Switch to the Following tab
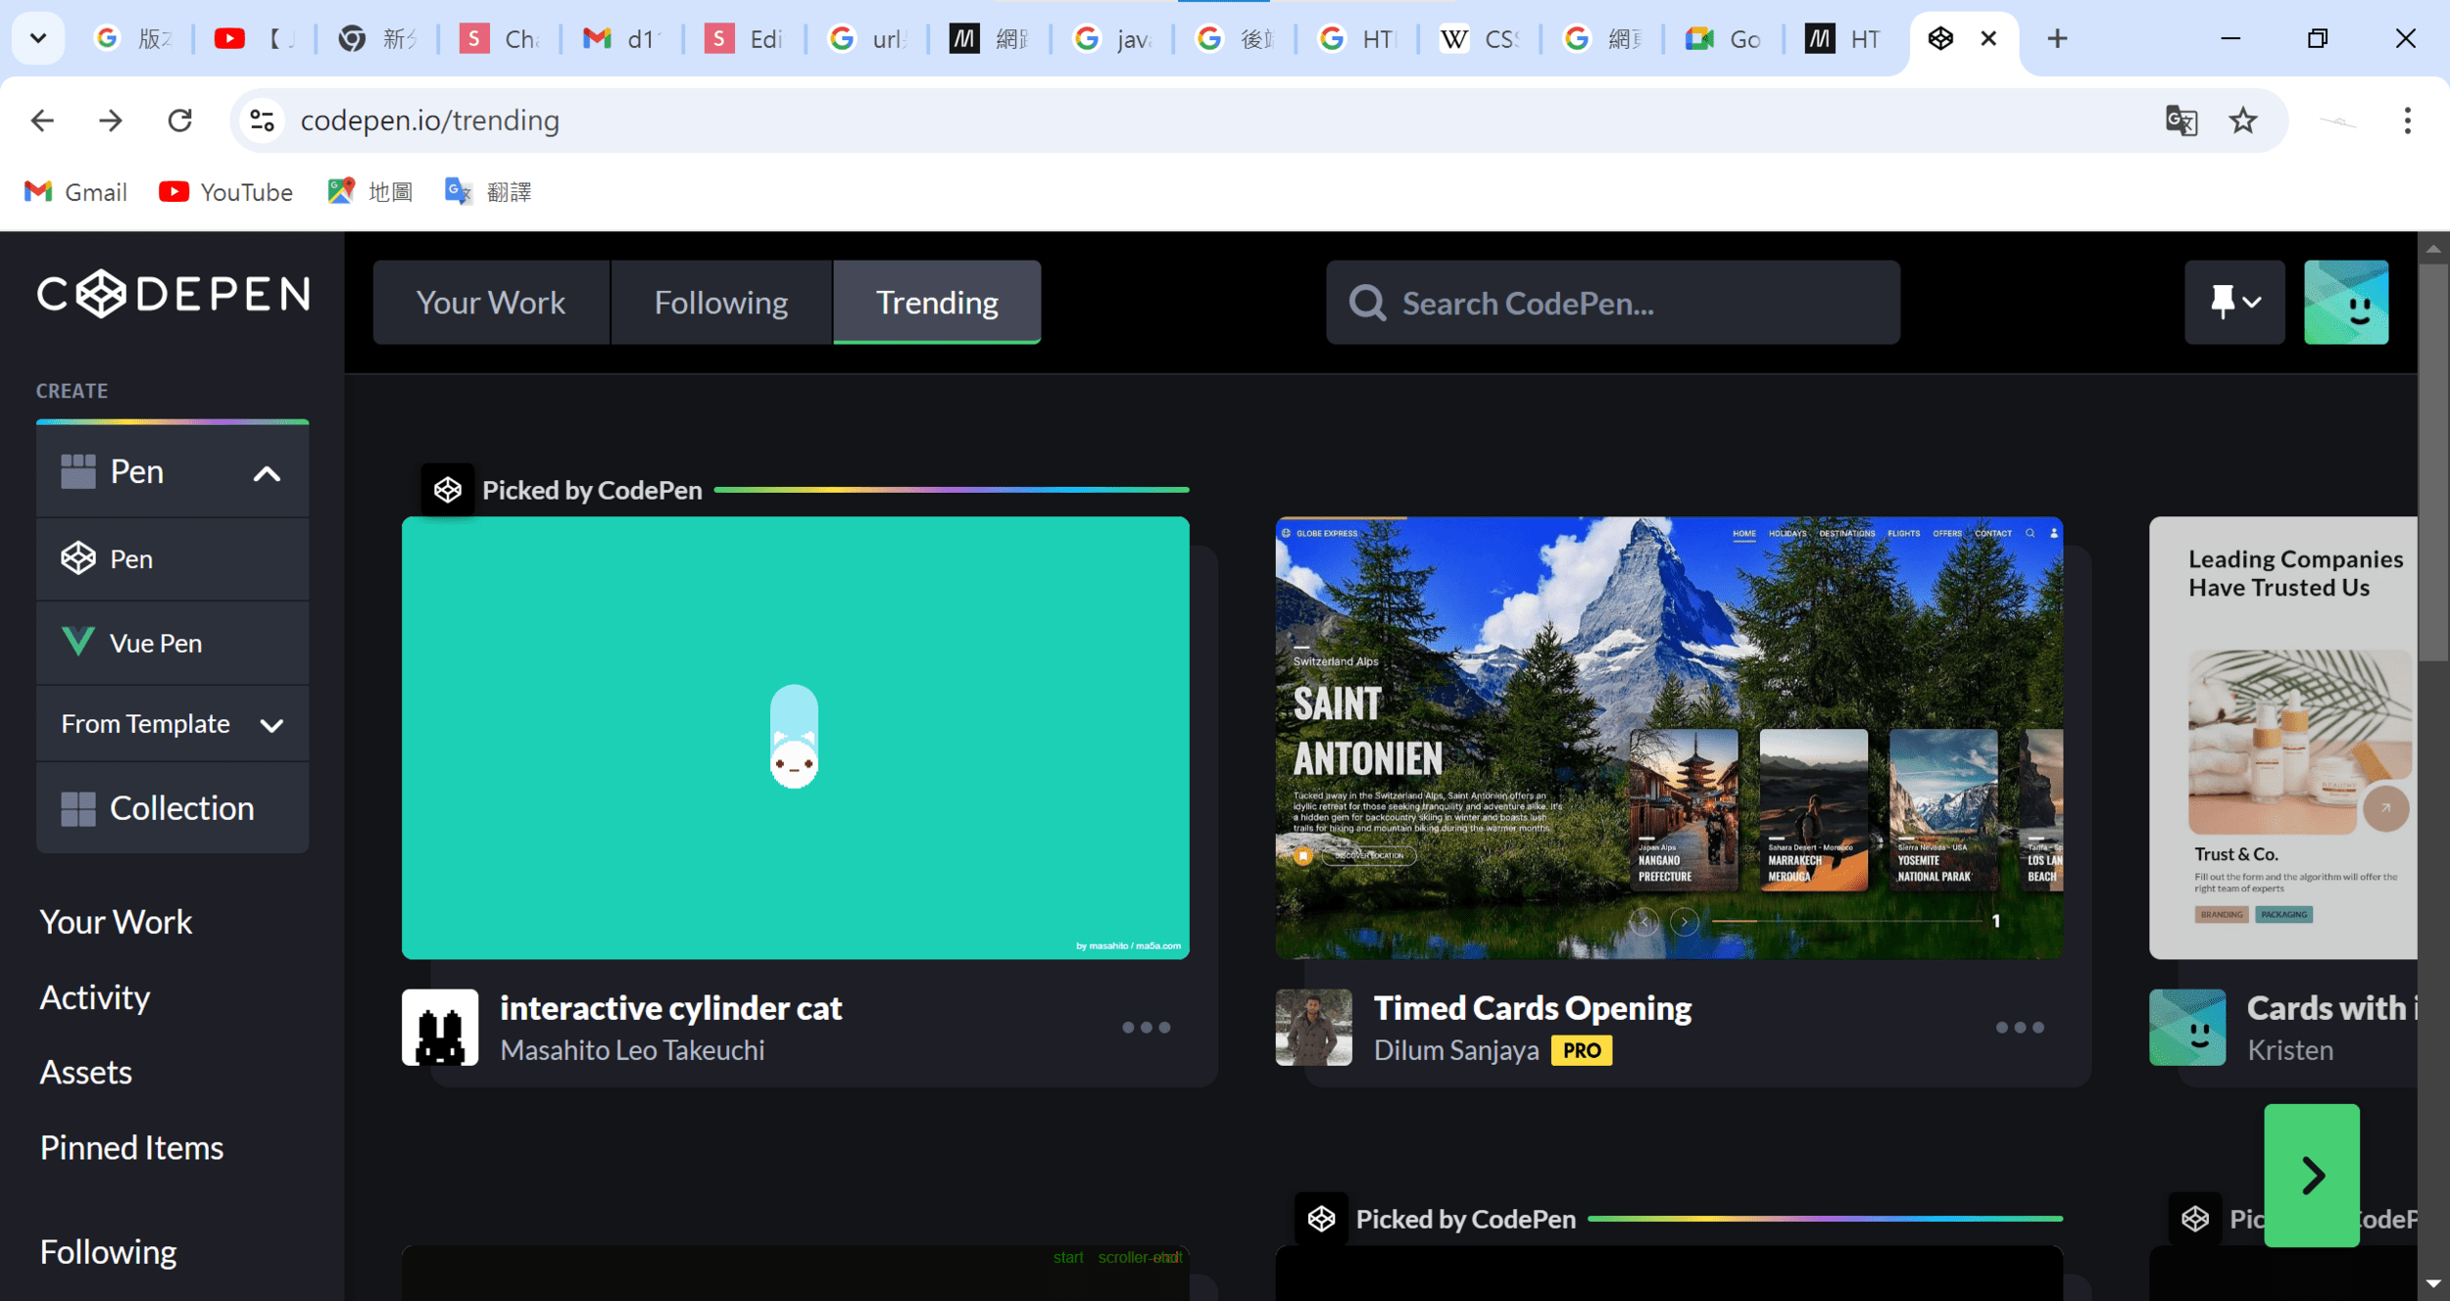This screenshot has width=2450, height=1301. [x=720, y=302]
